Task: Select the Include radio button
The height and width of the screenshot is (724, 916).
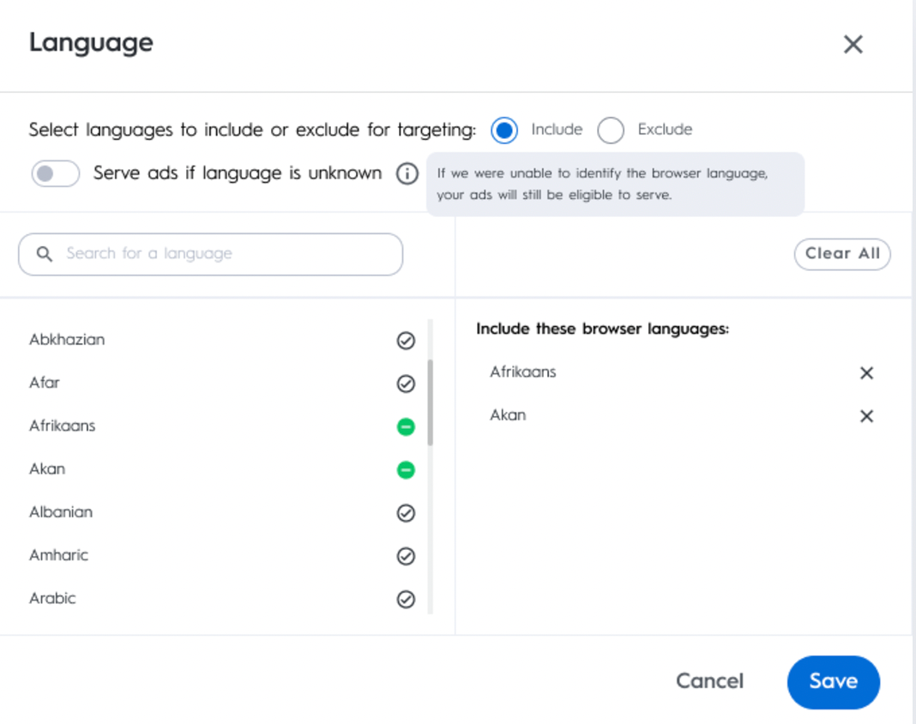Action: tap(504, 130)
